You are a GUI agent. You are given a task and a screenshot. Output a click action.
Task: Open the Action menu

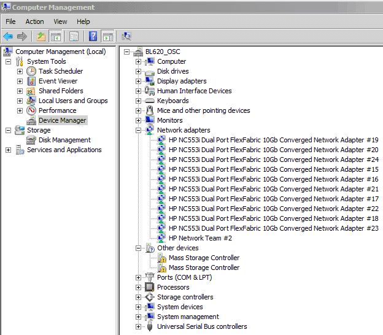click(35, 21)
